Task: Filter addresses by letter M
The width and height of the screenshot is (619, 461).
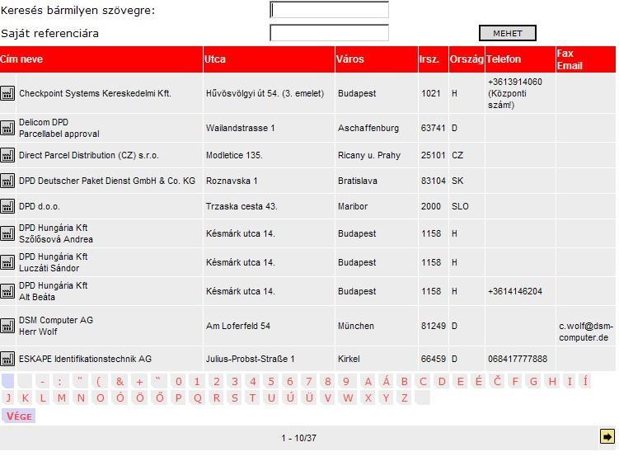Action: point(62,398)
